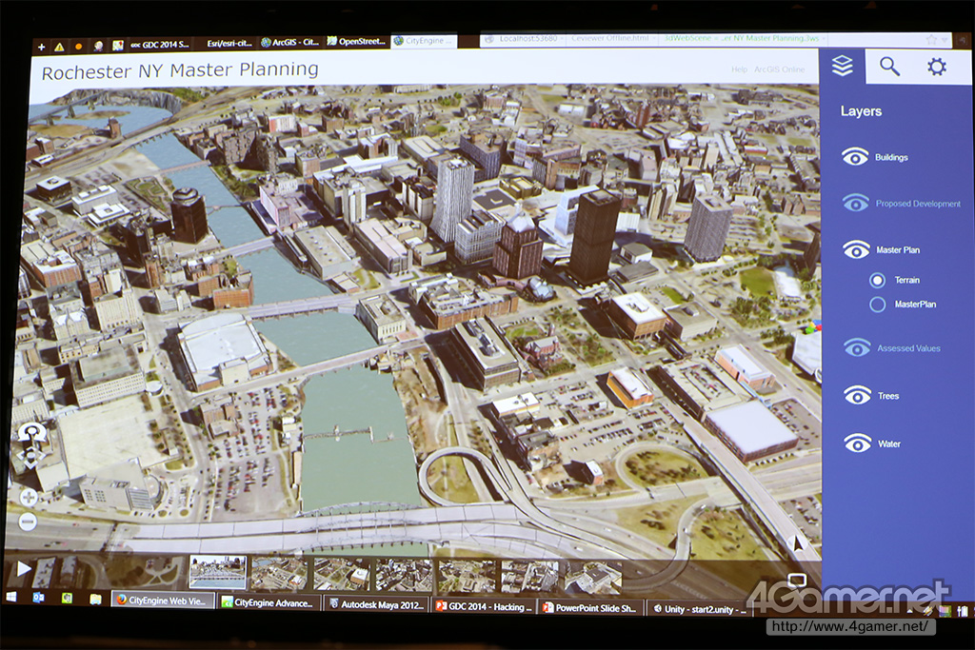
Task: Hide the Water layer
Action: pos(857,443)
